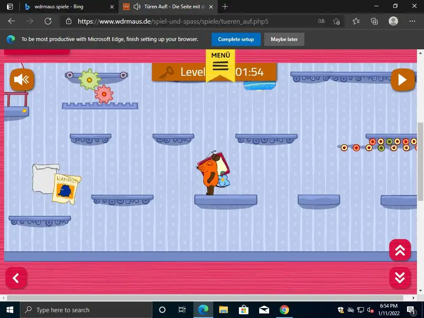Click the key icon in level bar
This screenshot has width=424, height=318.
tap(166, 73)
